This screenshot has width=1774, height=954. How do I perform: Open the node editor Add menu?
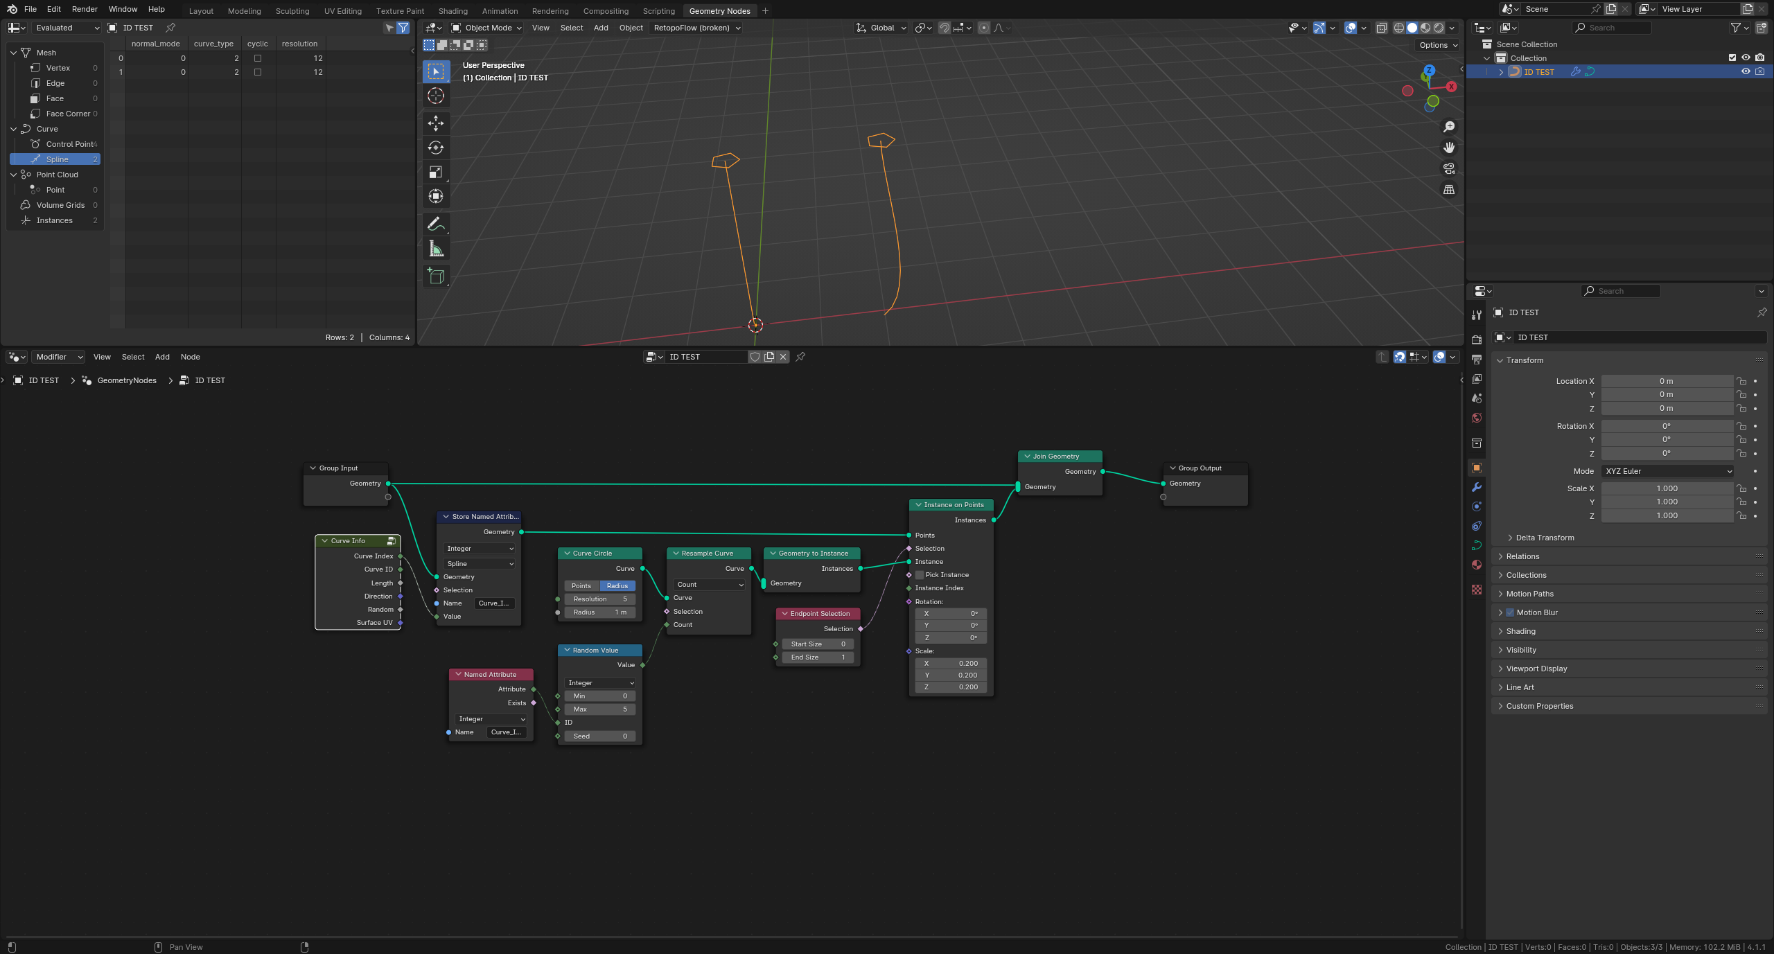tap(162, 357)
